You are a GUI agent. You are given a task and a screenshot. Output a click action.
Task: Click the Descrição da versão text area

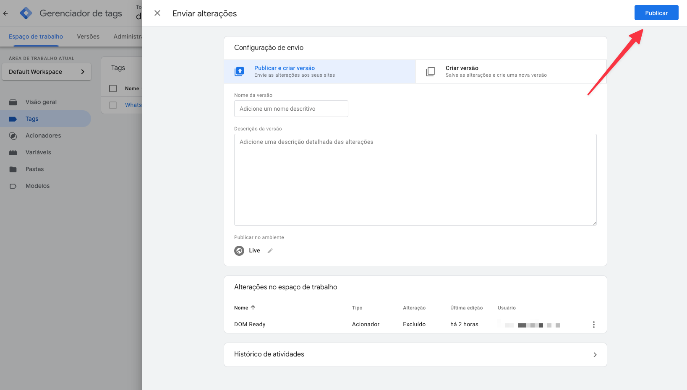[x=415, y=179]
